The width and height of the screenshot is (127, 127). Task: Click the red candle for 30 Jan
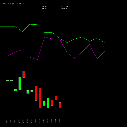[36, 93]
